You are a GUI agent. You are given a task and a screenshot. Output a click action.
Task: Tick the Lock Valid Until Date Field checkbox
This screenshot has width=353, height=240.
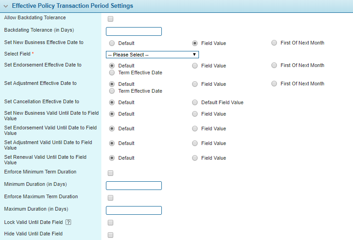click(x=110, y=223)
